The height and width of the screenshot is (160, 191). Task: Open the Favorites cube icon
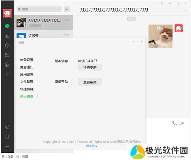pyautogui.click(x=7, y=45)
